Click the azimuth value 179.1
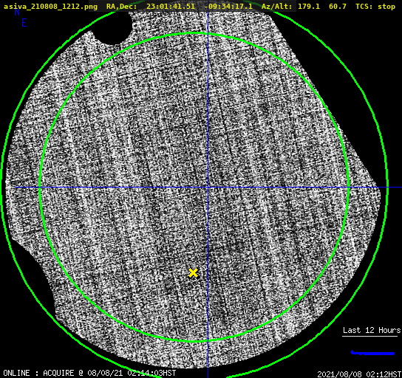 pos(309,7)
